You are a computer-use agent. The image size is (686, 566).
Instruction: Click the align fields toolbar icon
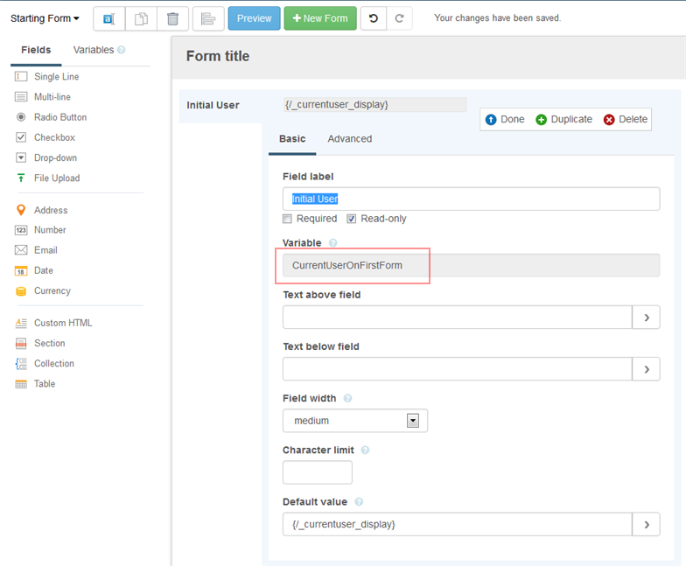point(208,19)
